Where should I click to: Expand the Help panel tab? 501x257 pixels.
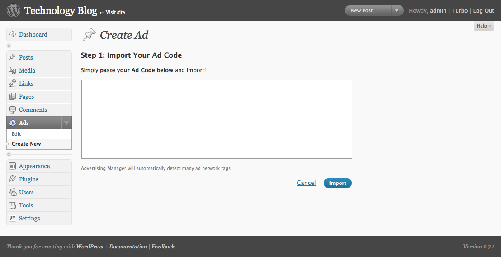click(x=484, y=26)
